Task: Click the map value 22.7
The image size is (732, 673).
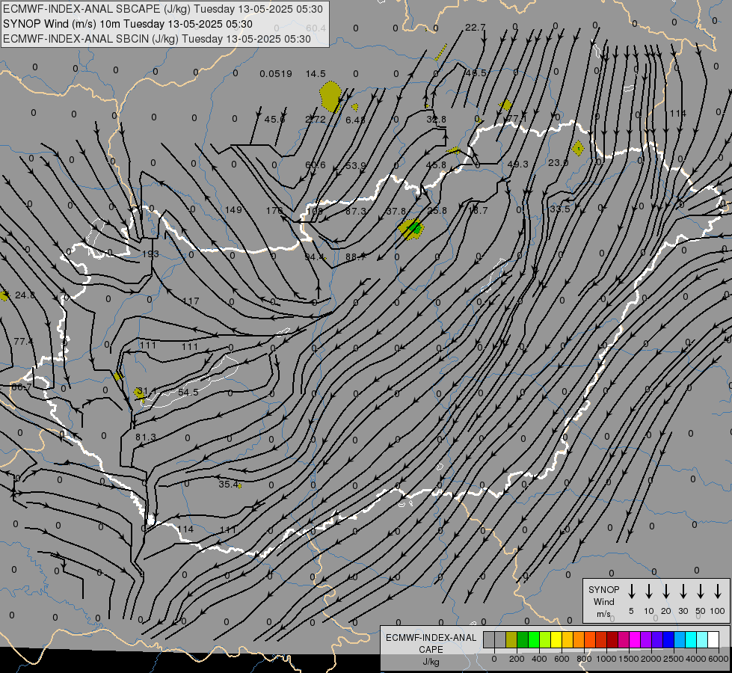Action: pos(476,28)
